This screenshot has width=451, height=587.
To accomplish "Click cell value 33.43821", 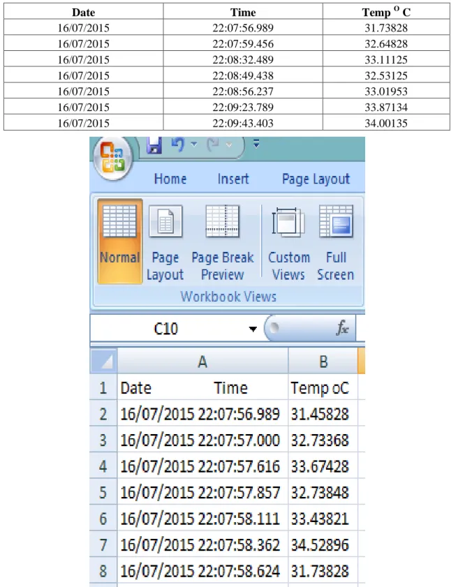I will tap(323, 519).
